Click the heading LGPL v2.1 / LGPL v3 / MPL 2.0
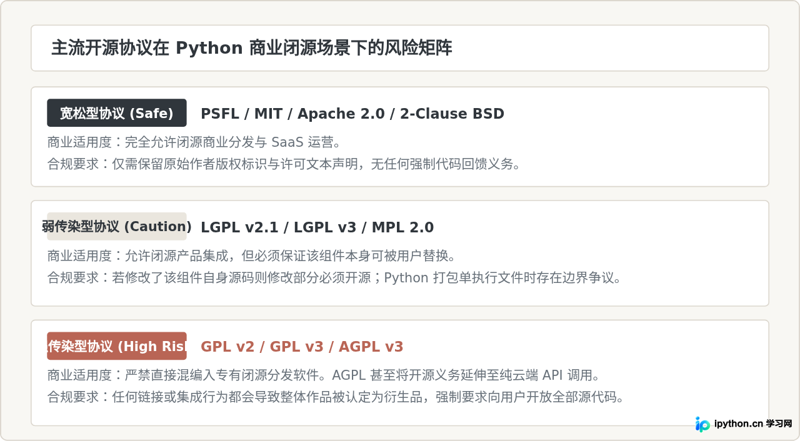This screenshot has width=800, height=441. tap(317, 227)
